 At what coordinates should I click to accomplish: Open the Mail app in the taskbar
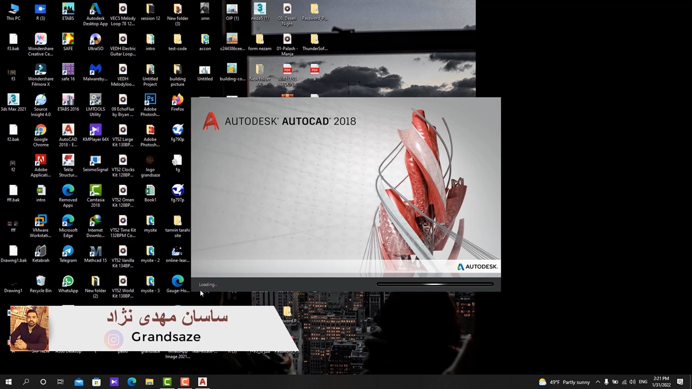pyautogui.click(x=79, y=382)
